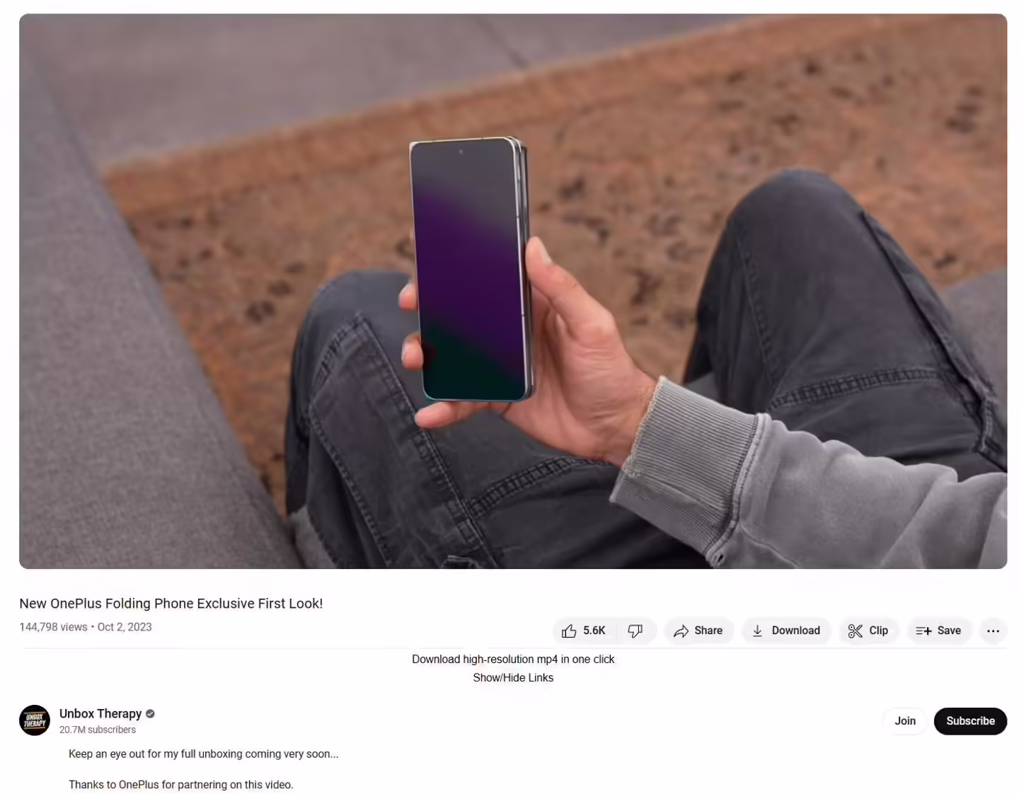Click the video title text
The width and height of the screenshot is (1019, 794).
pyautogui.click(x=171, y=604)
